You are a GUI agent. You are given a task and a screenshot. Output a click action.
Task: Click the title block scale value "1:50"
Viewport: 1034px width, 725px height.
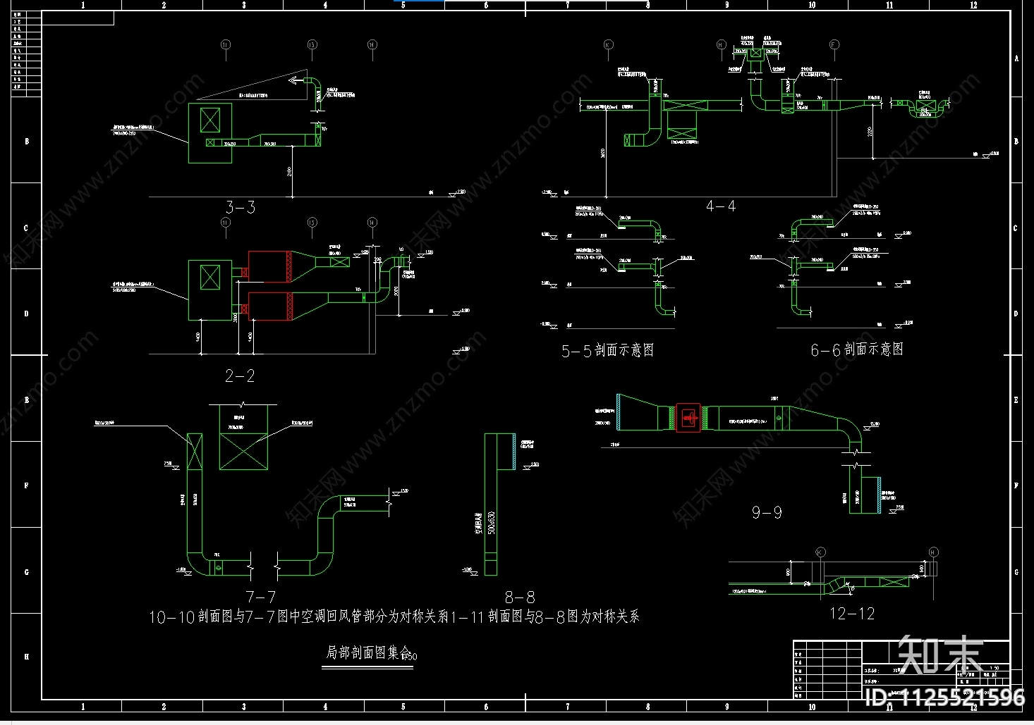point(995,668)
